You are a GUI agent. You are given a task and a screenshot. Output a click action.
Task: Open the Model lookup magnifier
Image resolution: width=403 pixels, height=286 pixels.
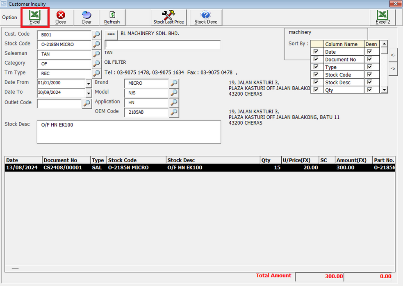[174, 93]
